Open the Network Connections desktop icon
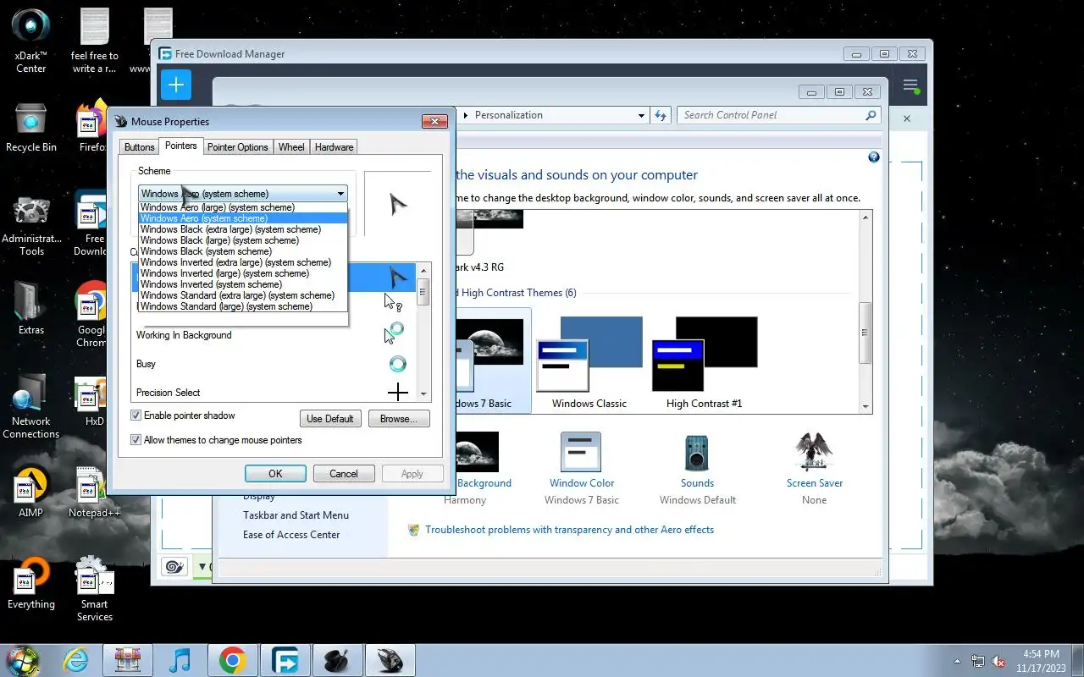1084x677 pixels. click(x=30, y=405)
